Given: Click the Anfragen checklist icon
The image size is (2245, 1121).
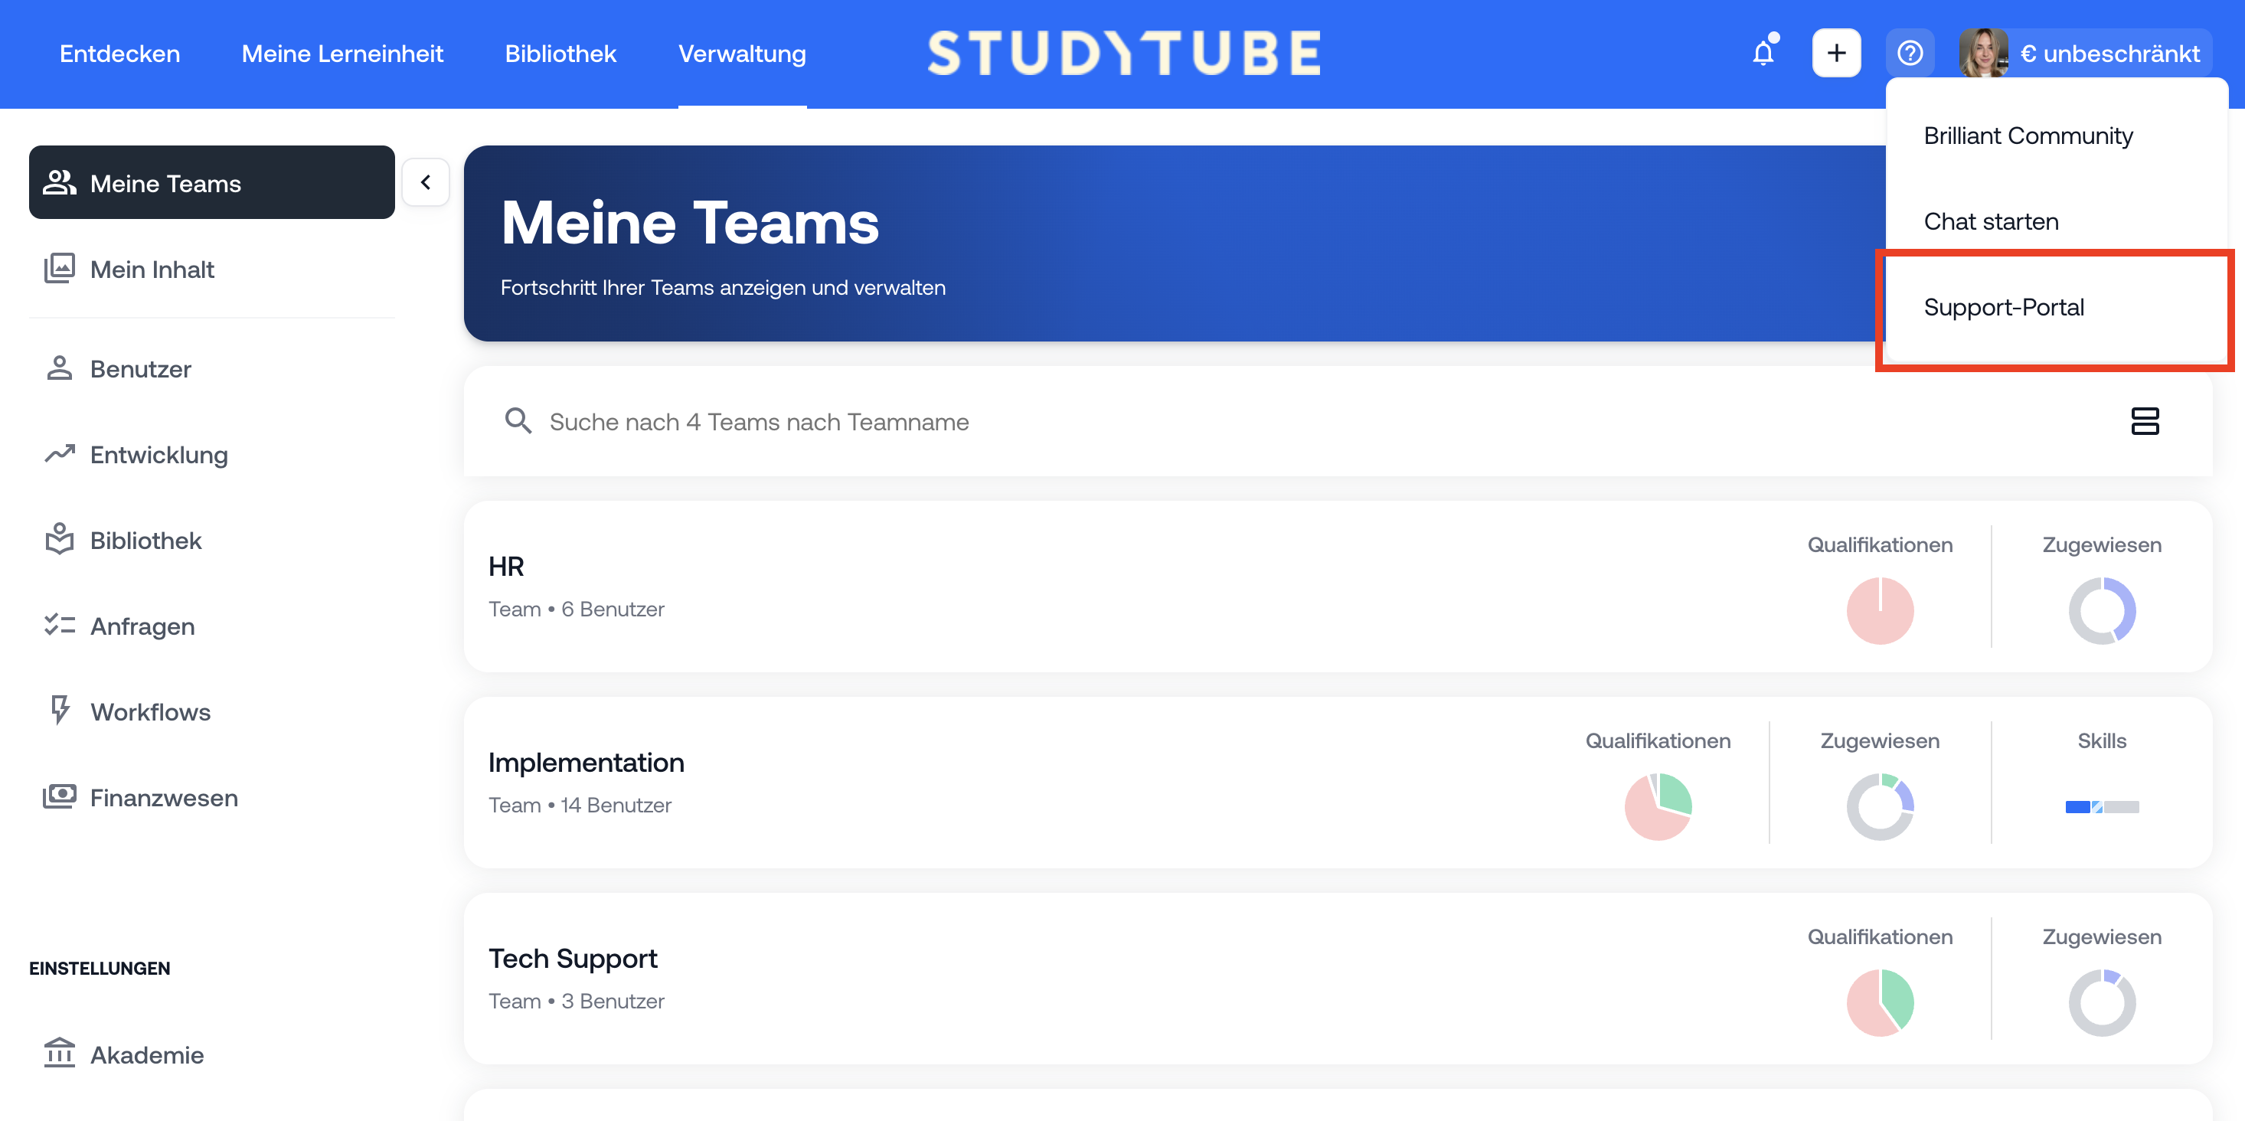Looking at the screenshot, I should 59,625.
